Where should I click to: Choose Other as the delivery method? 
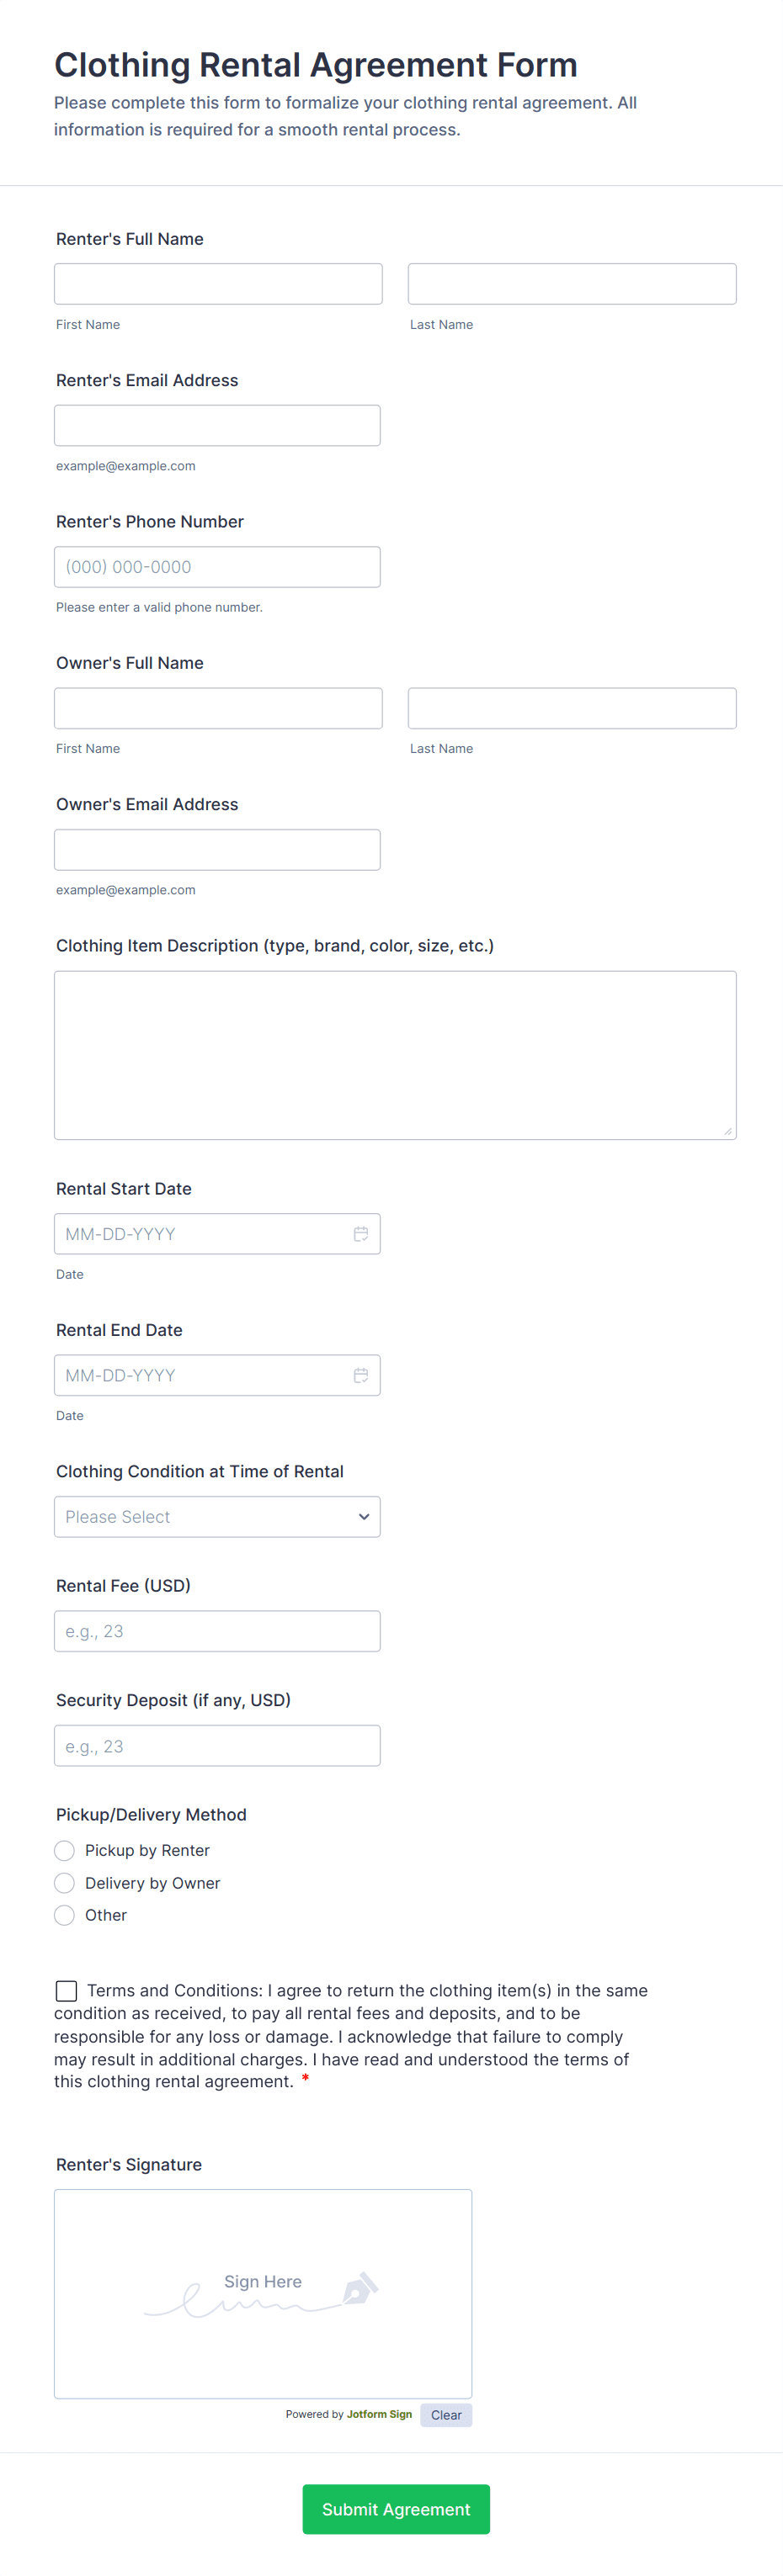click(64, 1915)
